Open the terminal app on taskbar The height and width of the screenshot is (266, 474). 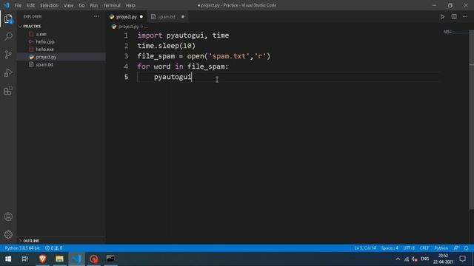(x=110, y=259)
